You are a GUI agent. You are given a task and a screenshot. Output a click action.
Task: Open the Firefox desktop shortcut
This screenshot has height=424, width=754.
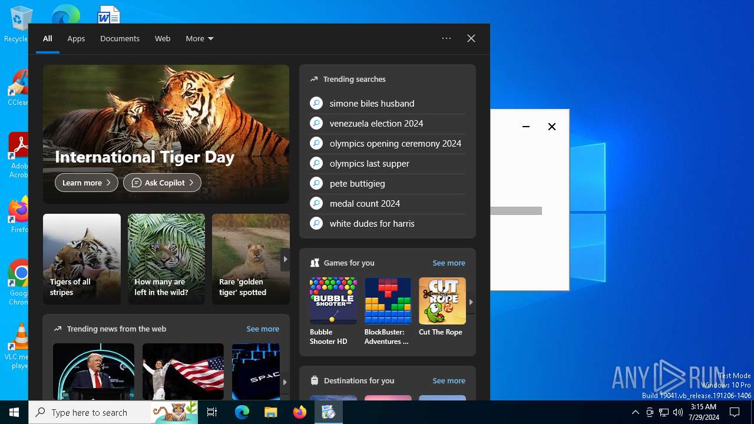pos(18,214)
